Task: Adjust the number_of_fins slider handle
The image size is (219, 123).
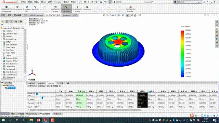Action: (37, 94)
